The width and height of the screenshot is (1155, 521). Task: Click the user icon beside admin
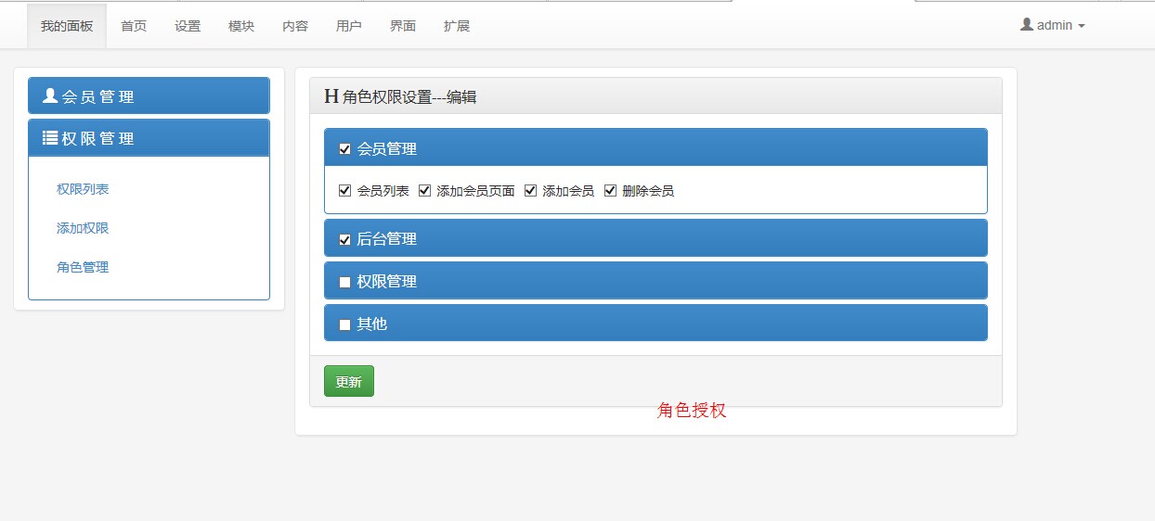[1027, 25]
